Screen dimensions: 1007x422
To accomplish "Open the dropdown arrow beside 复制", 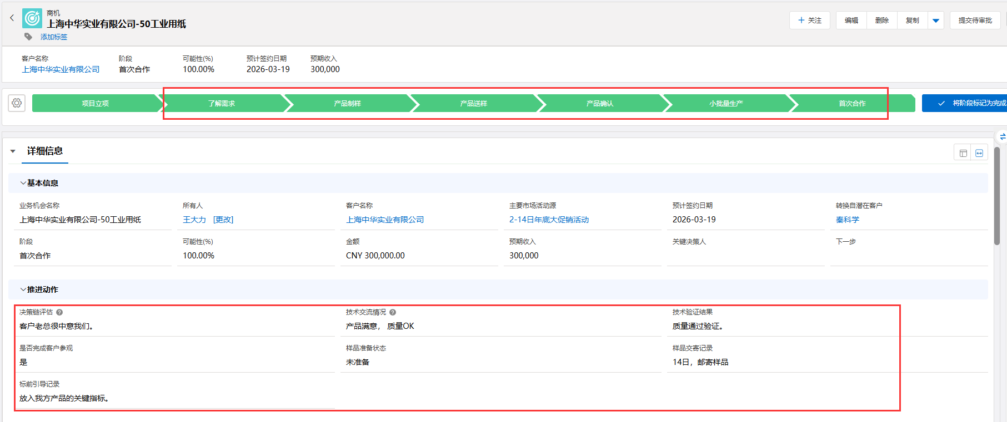I will click(x=936, y=21).
